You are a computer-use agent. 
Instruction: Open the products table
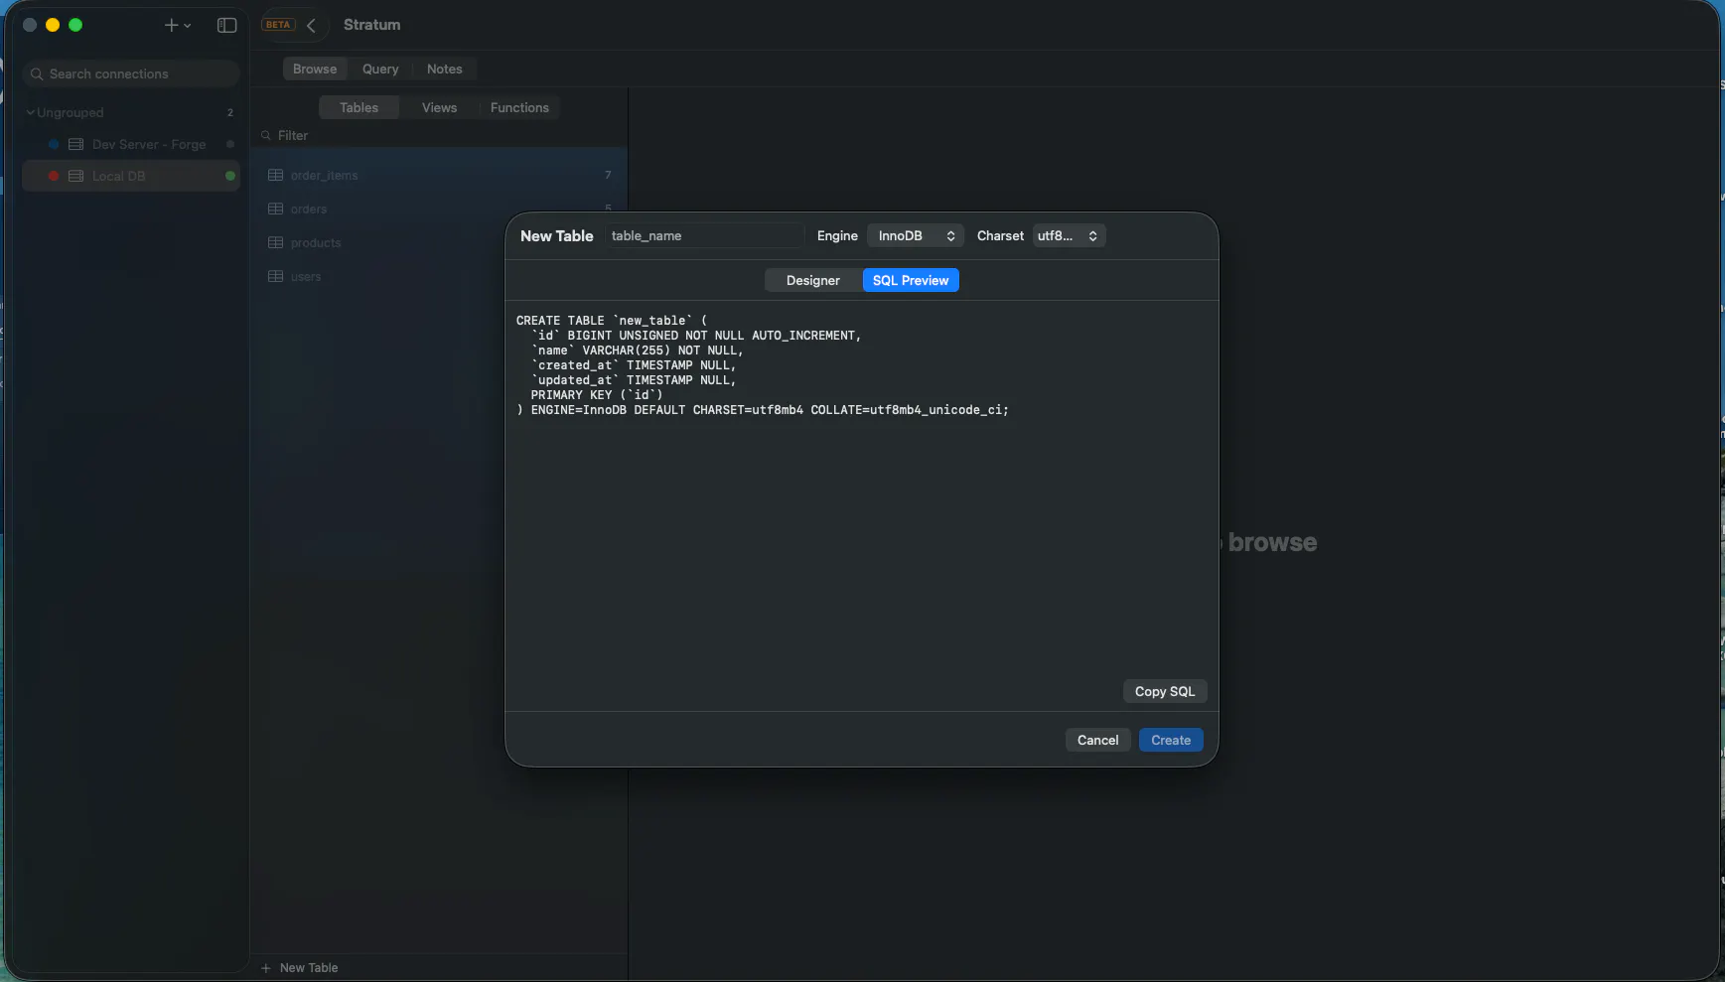coord(439,243)
